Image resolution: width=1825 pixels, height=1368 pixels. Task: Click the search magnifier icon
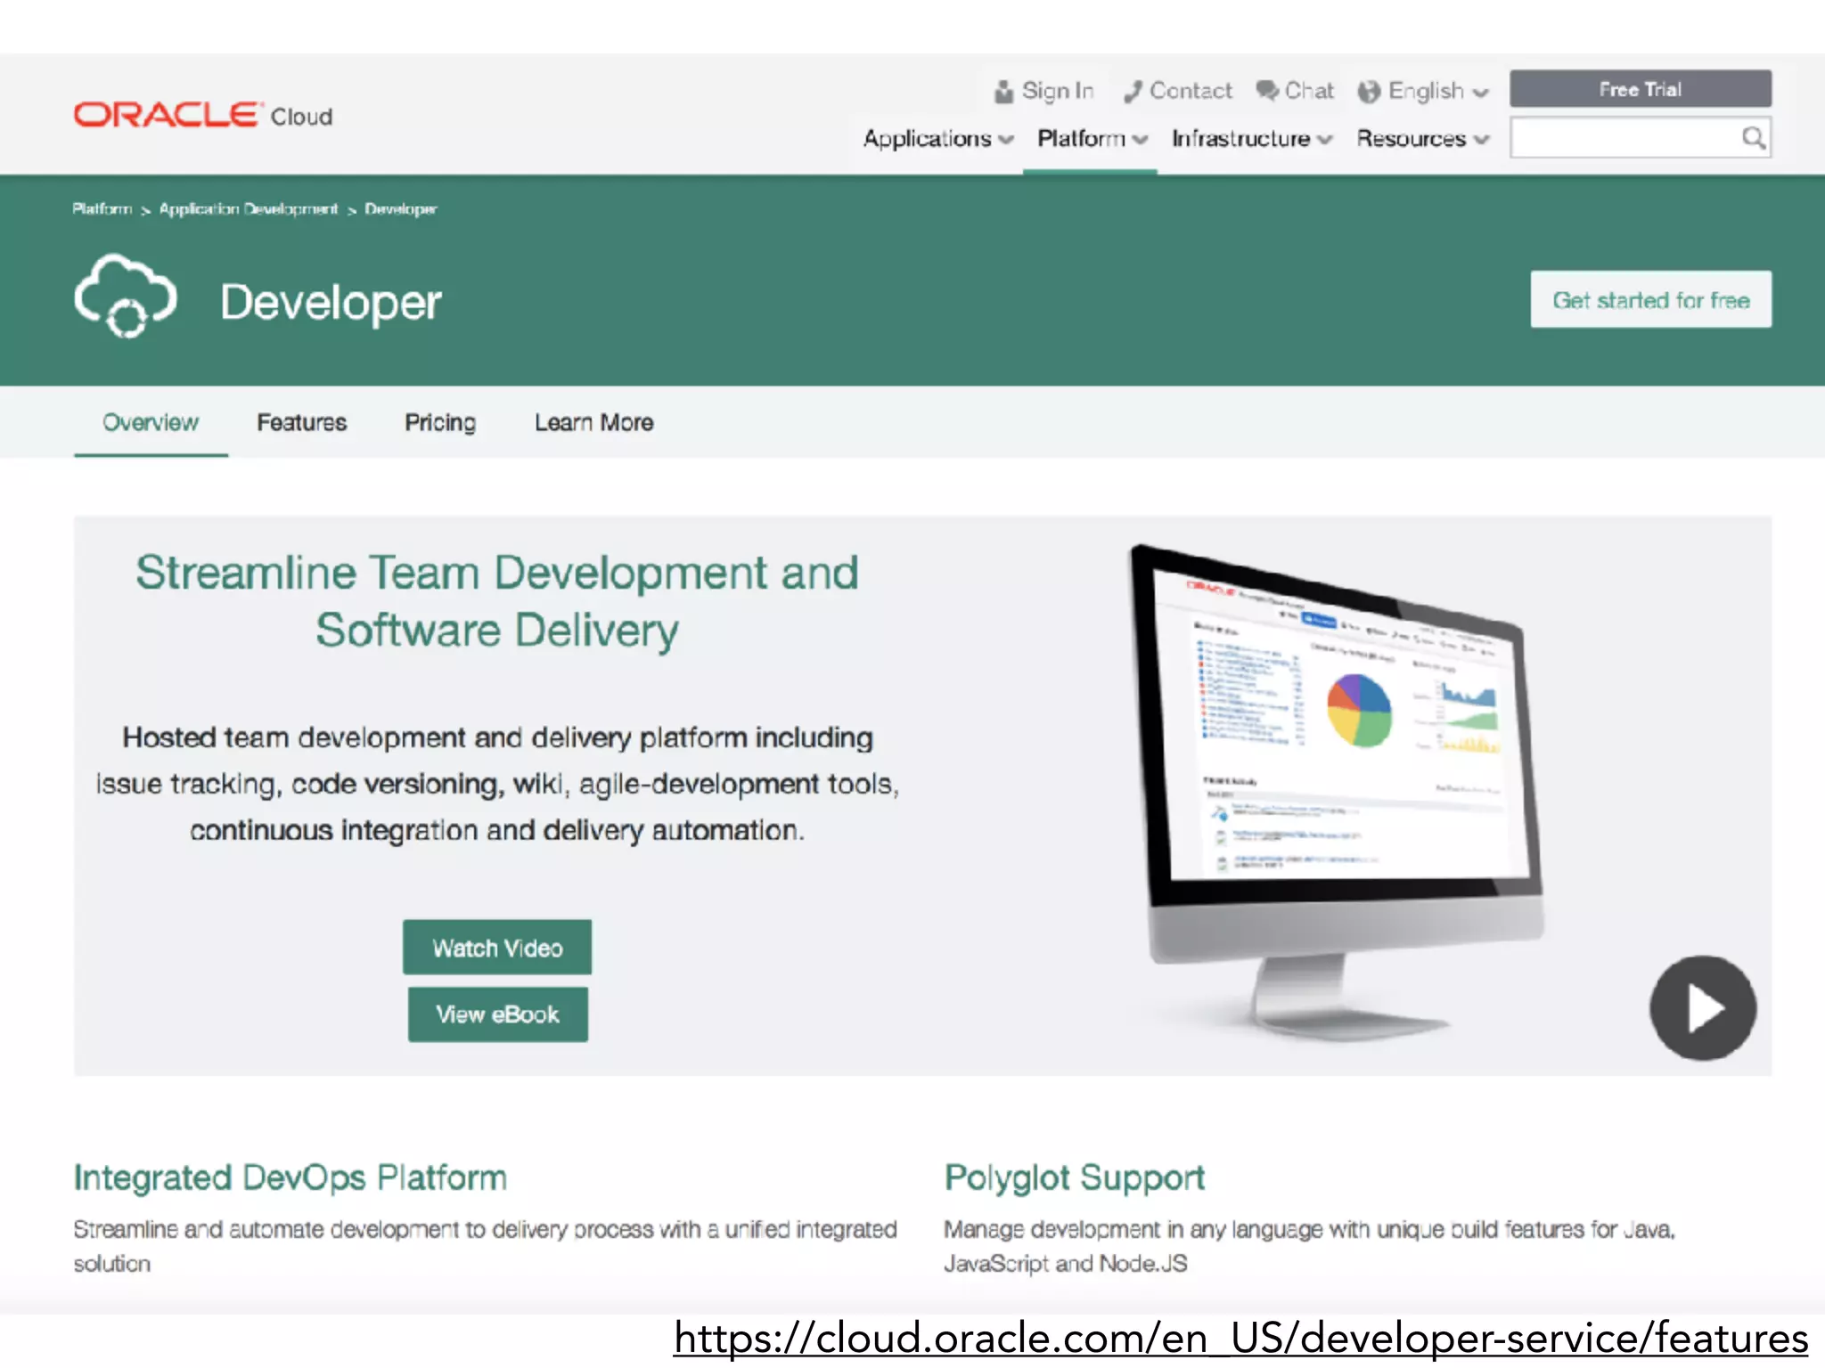pos(1753,138)
